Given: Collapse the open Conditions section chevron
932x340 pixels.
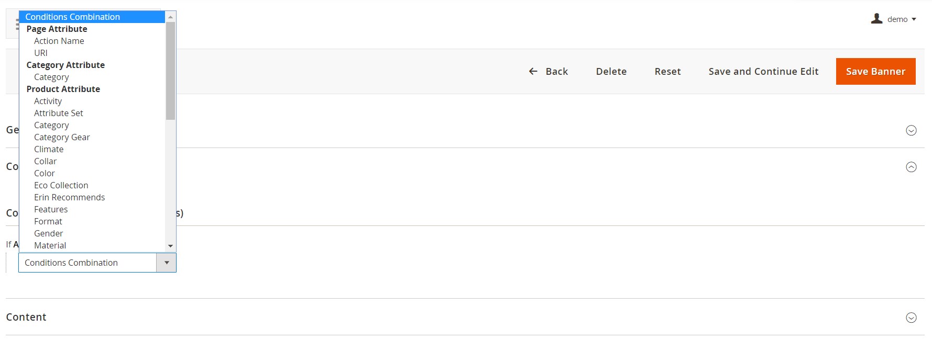Looking at the screenshot, I should click(911, 167).
